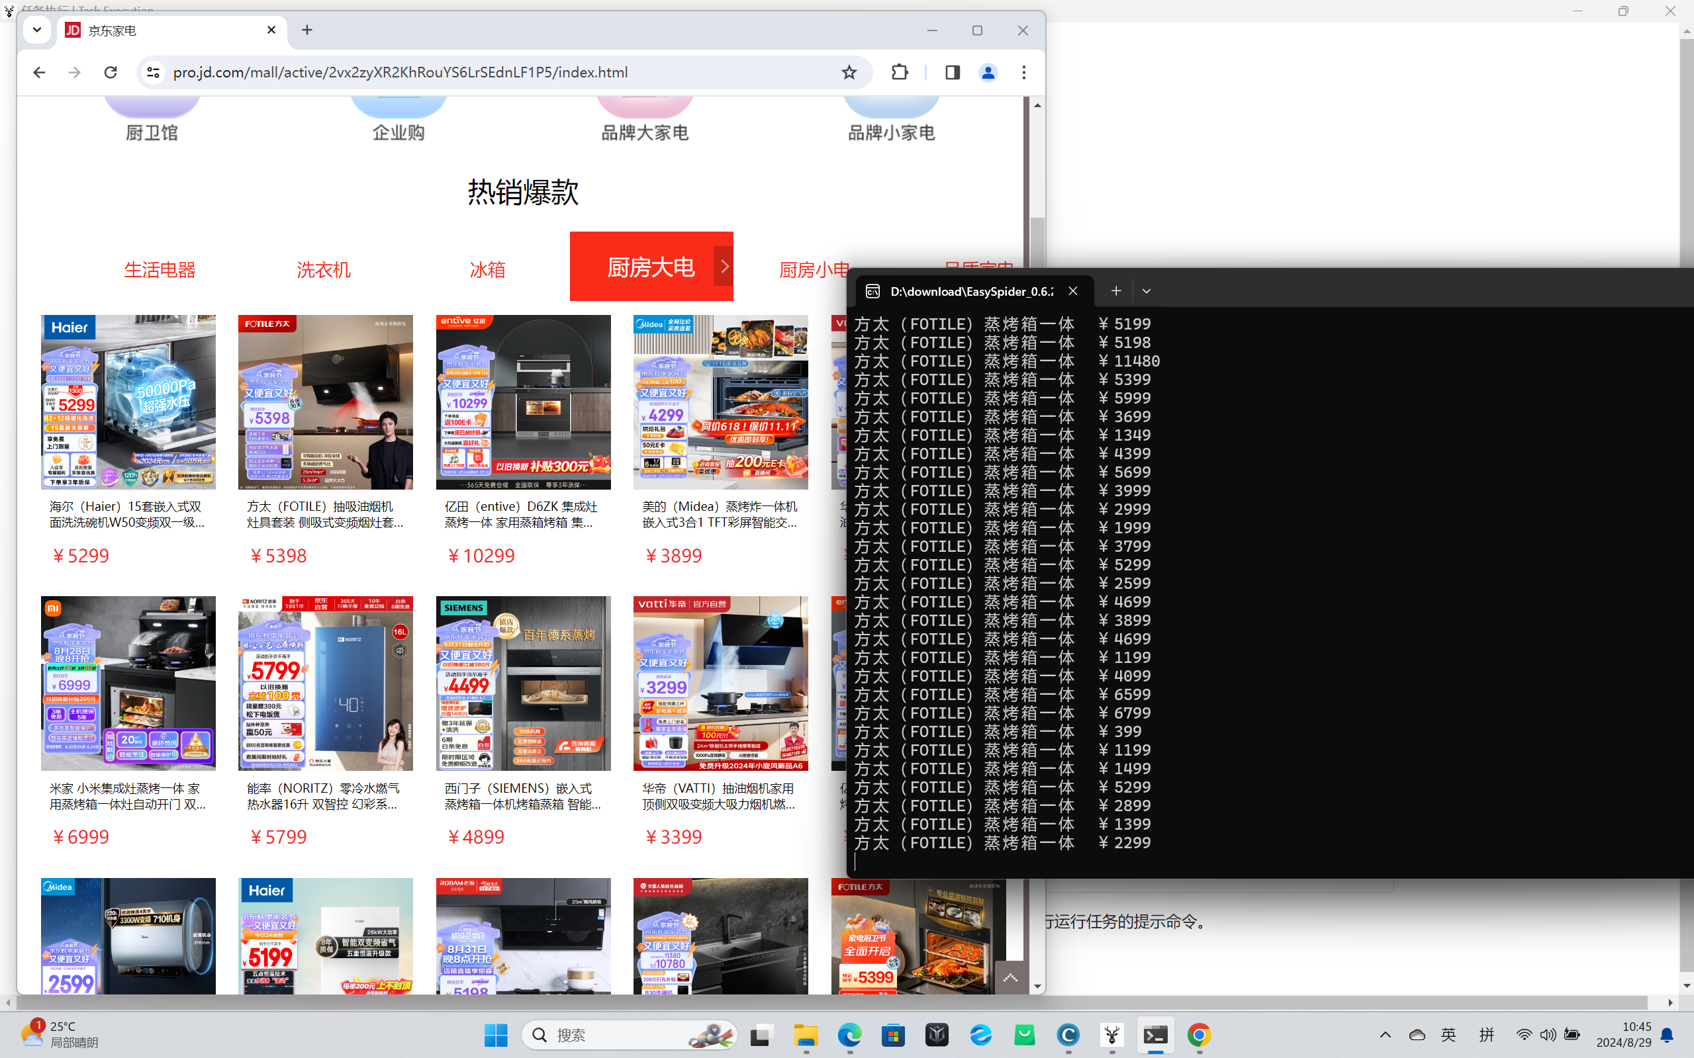
Task: Click page vertical scrollbar up arrow
Action: click(x=1037, y=105)
